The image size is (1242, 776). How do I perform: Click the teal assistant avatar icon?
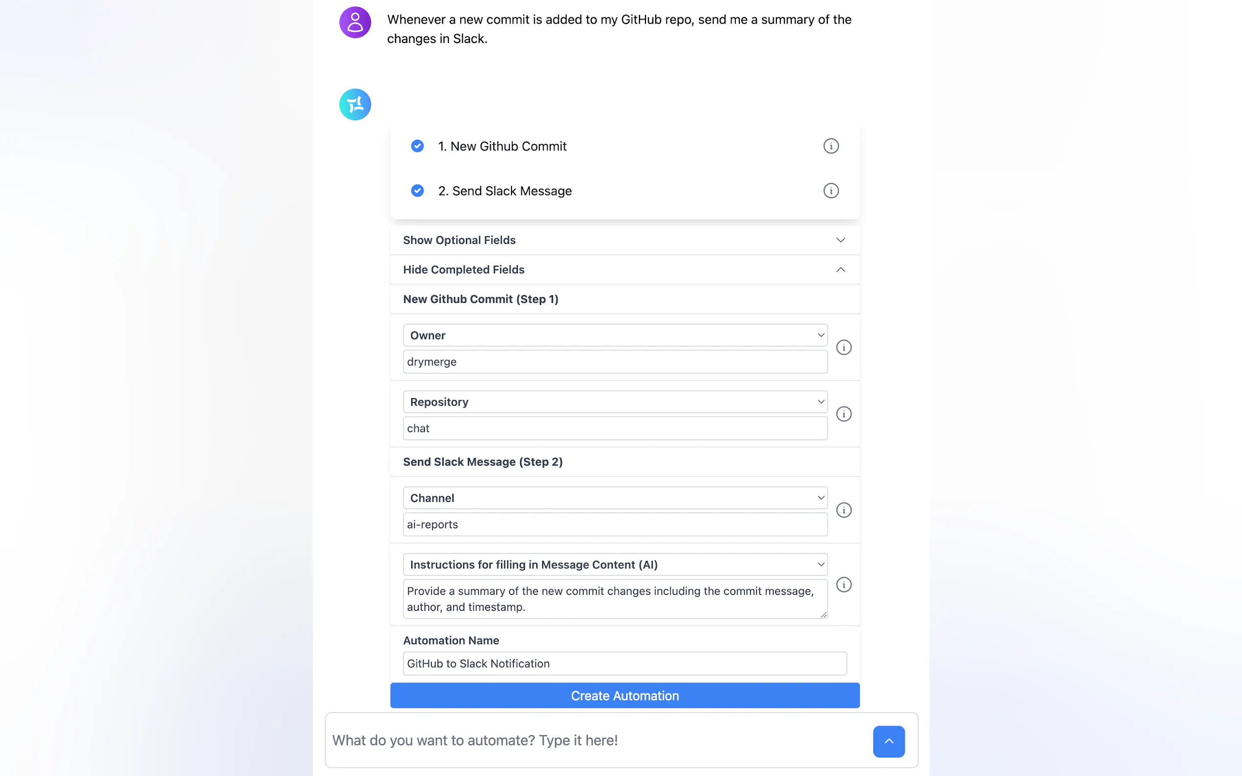[x=355, y=105]
